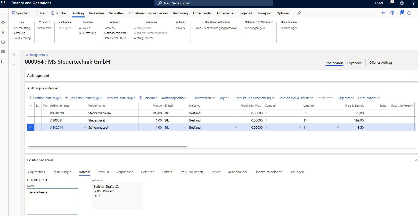Viewport: 418px width, 216px height.
Task: Click the USMF company selector
Action: [379, 3]
